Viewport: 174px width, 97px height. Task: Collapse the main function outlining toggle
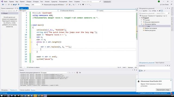point(32,25)
